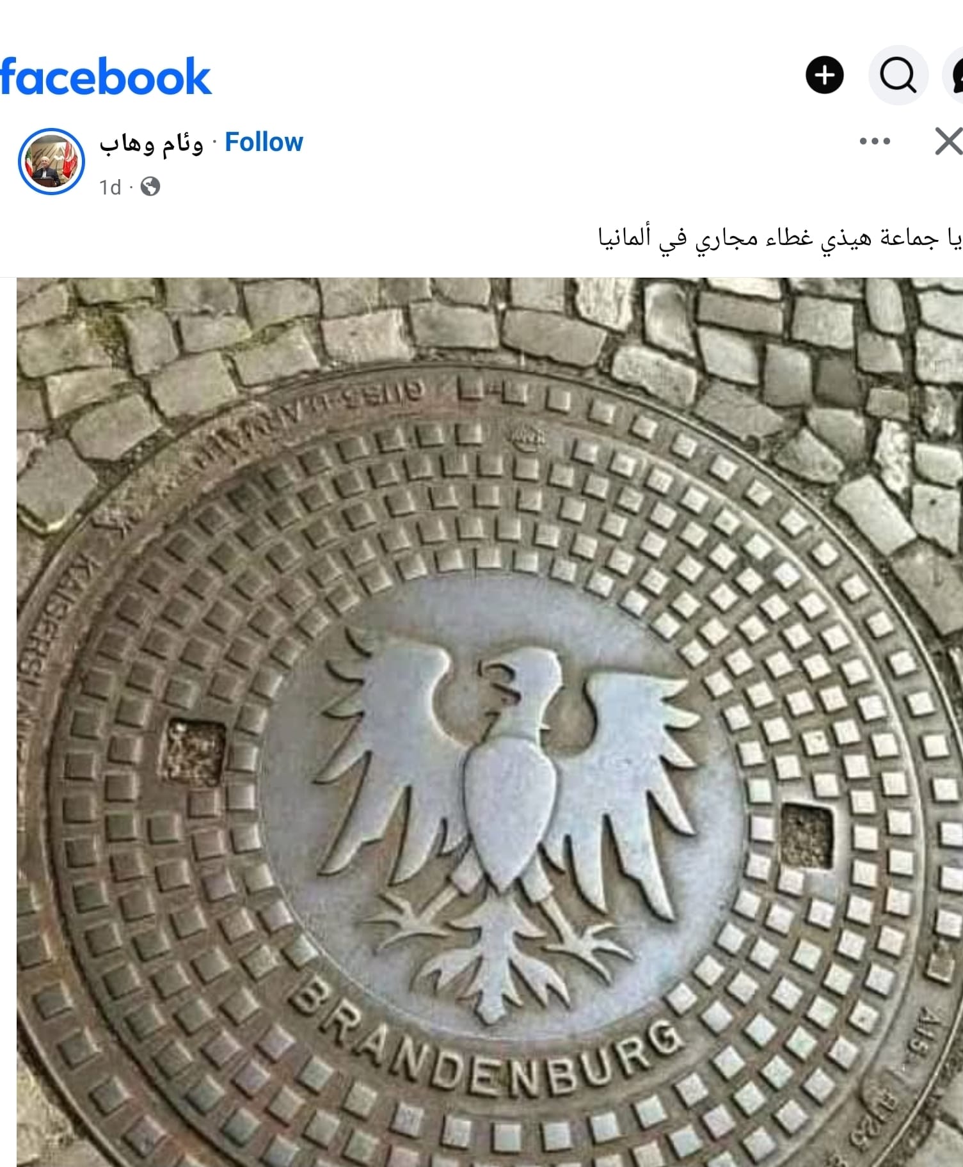Click the 1d post timestamp
This screenshot has width=963, height=1167.
(x=110, y=187)
